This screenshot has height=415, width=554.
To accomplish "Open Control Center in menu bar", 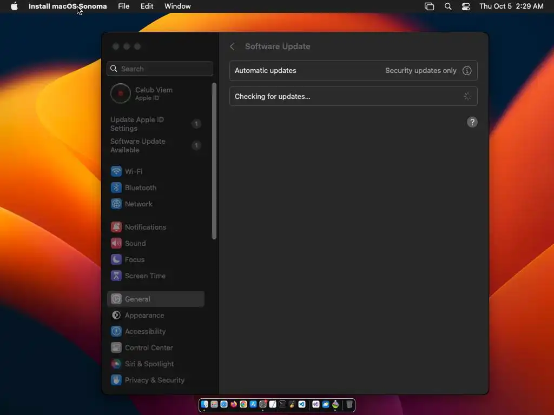I will click(466, 6).
